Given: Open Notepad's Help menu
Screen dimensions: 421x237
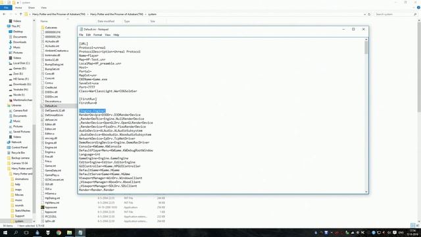Looking at the screenshot, I should 116,35.
